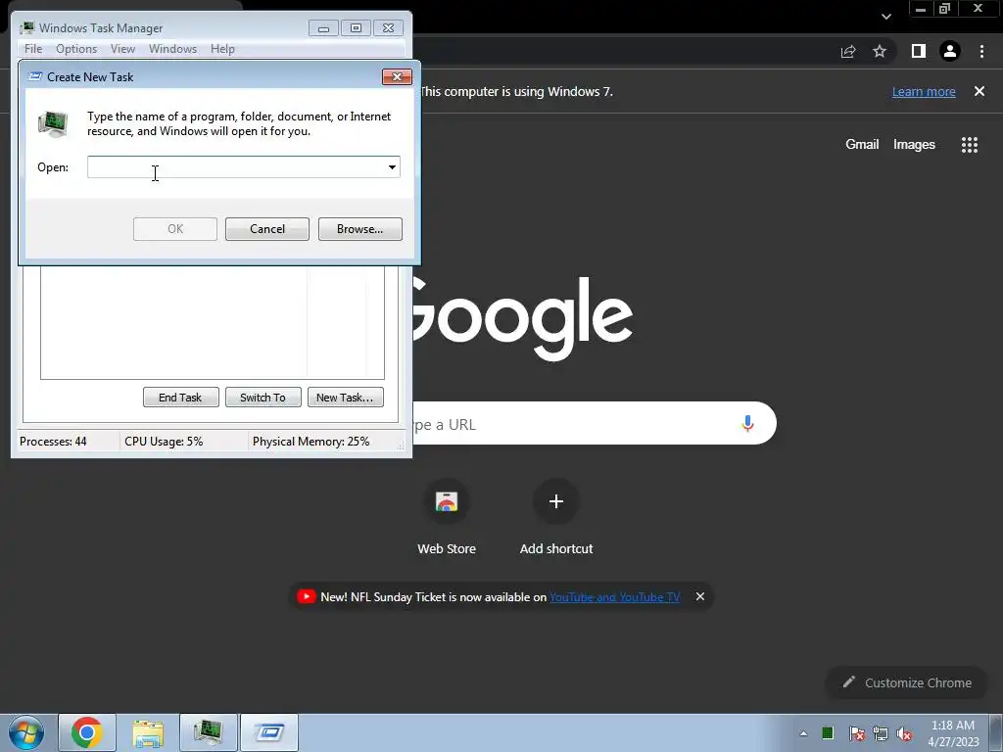Click Switch To in Task Manager

(263, 398)
